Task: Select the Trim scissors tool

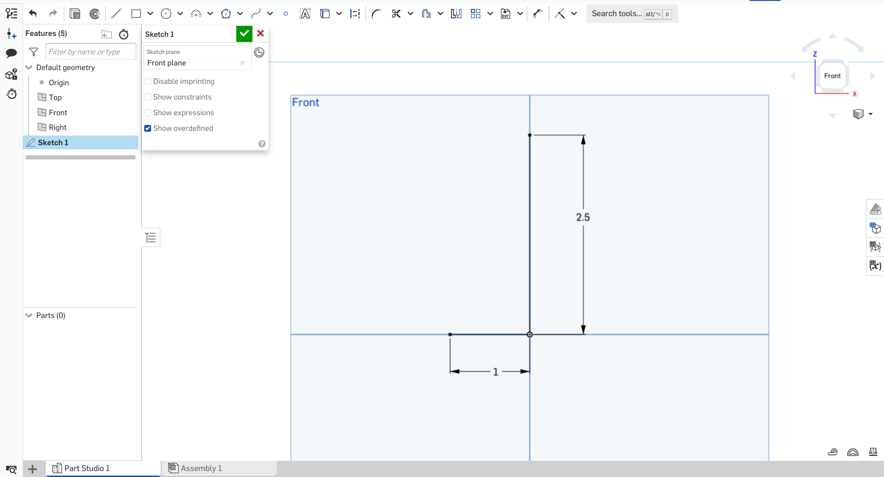Action: (x=396, y=14)
